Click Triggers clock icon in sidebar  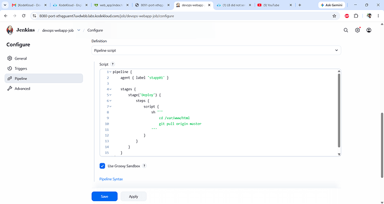(x=9, y=69)
